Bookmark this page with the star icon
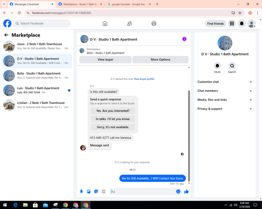Viewport: 262px width, 209px height. tap(240, 13)
